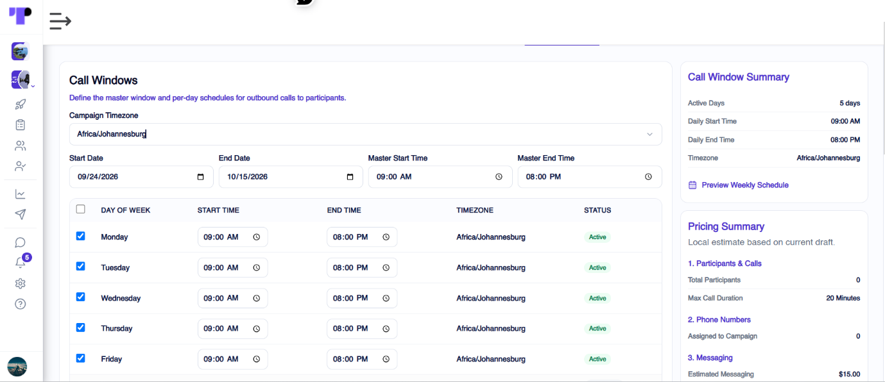Image resolution: width=885 pixels, height=382 pixels.
Task: Click the Call Window Summary title
Action: pyautogui.click(x=739, y=77)
